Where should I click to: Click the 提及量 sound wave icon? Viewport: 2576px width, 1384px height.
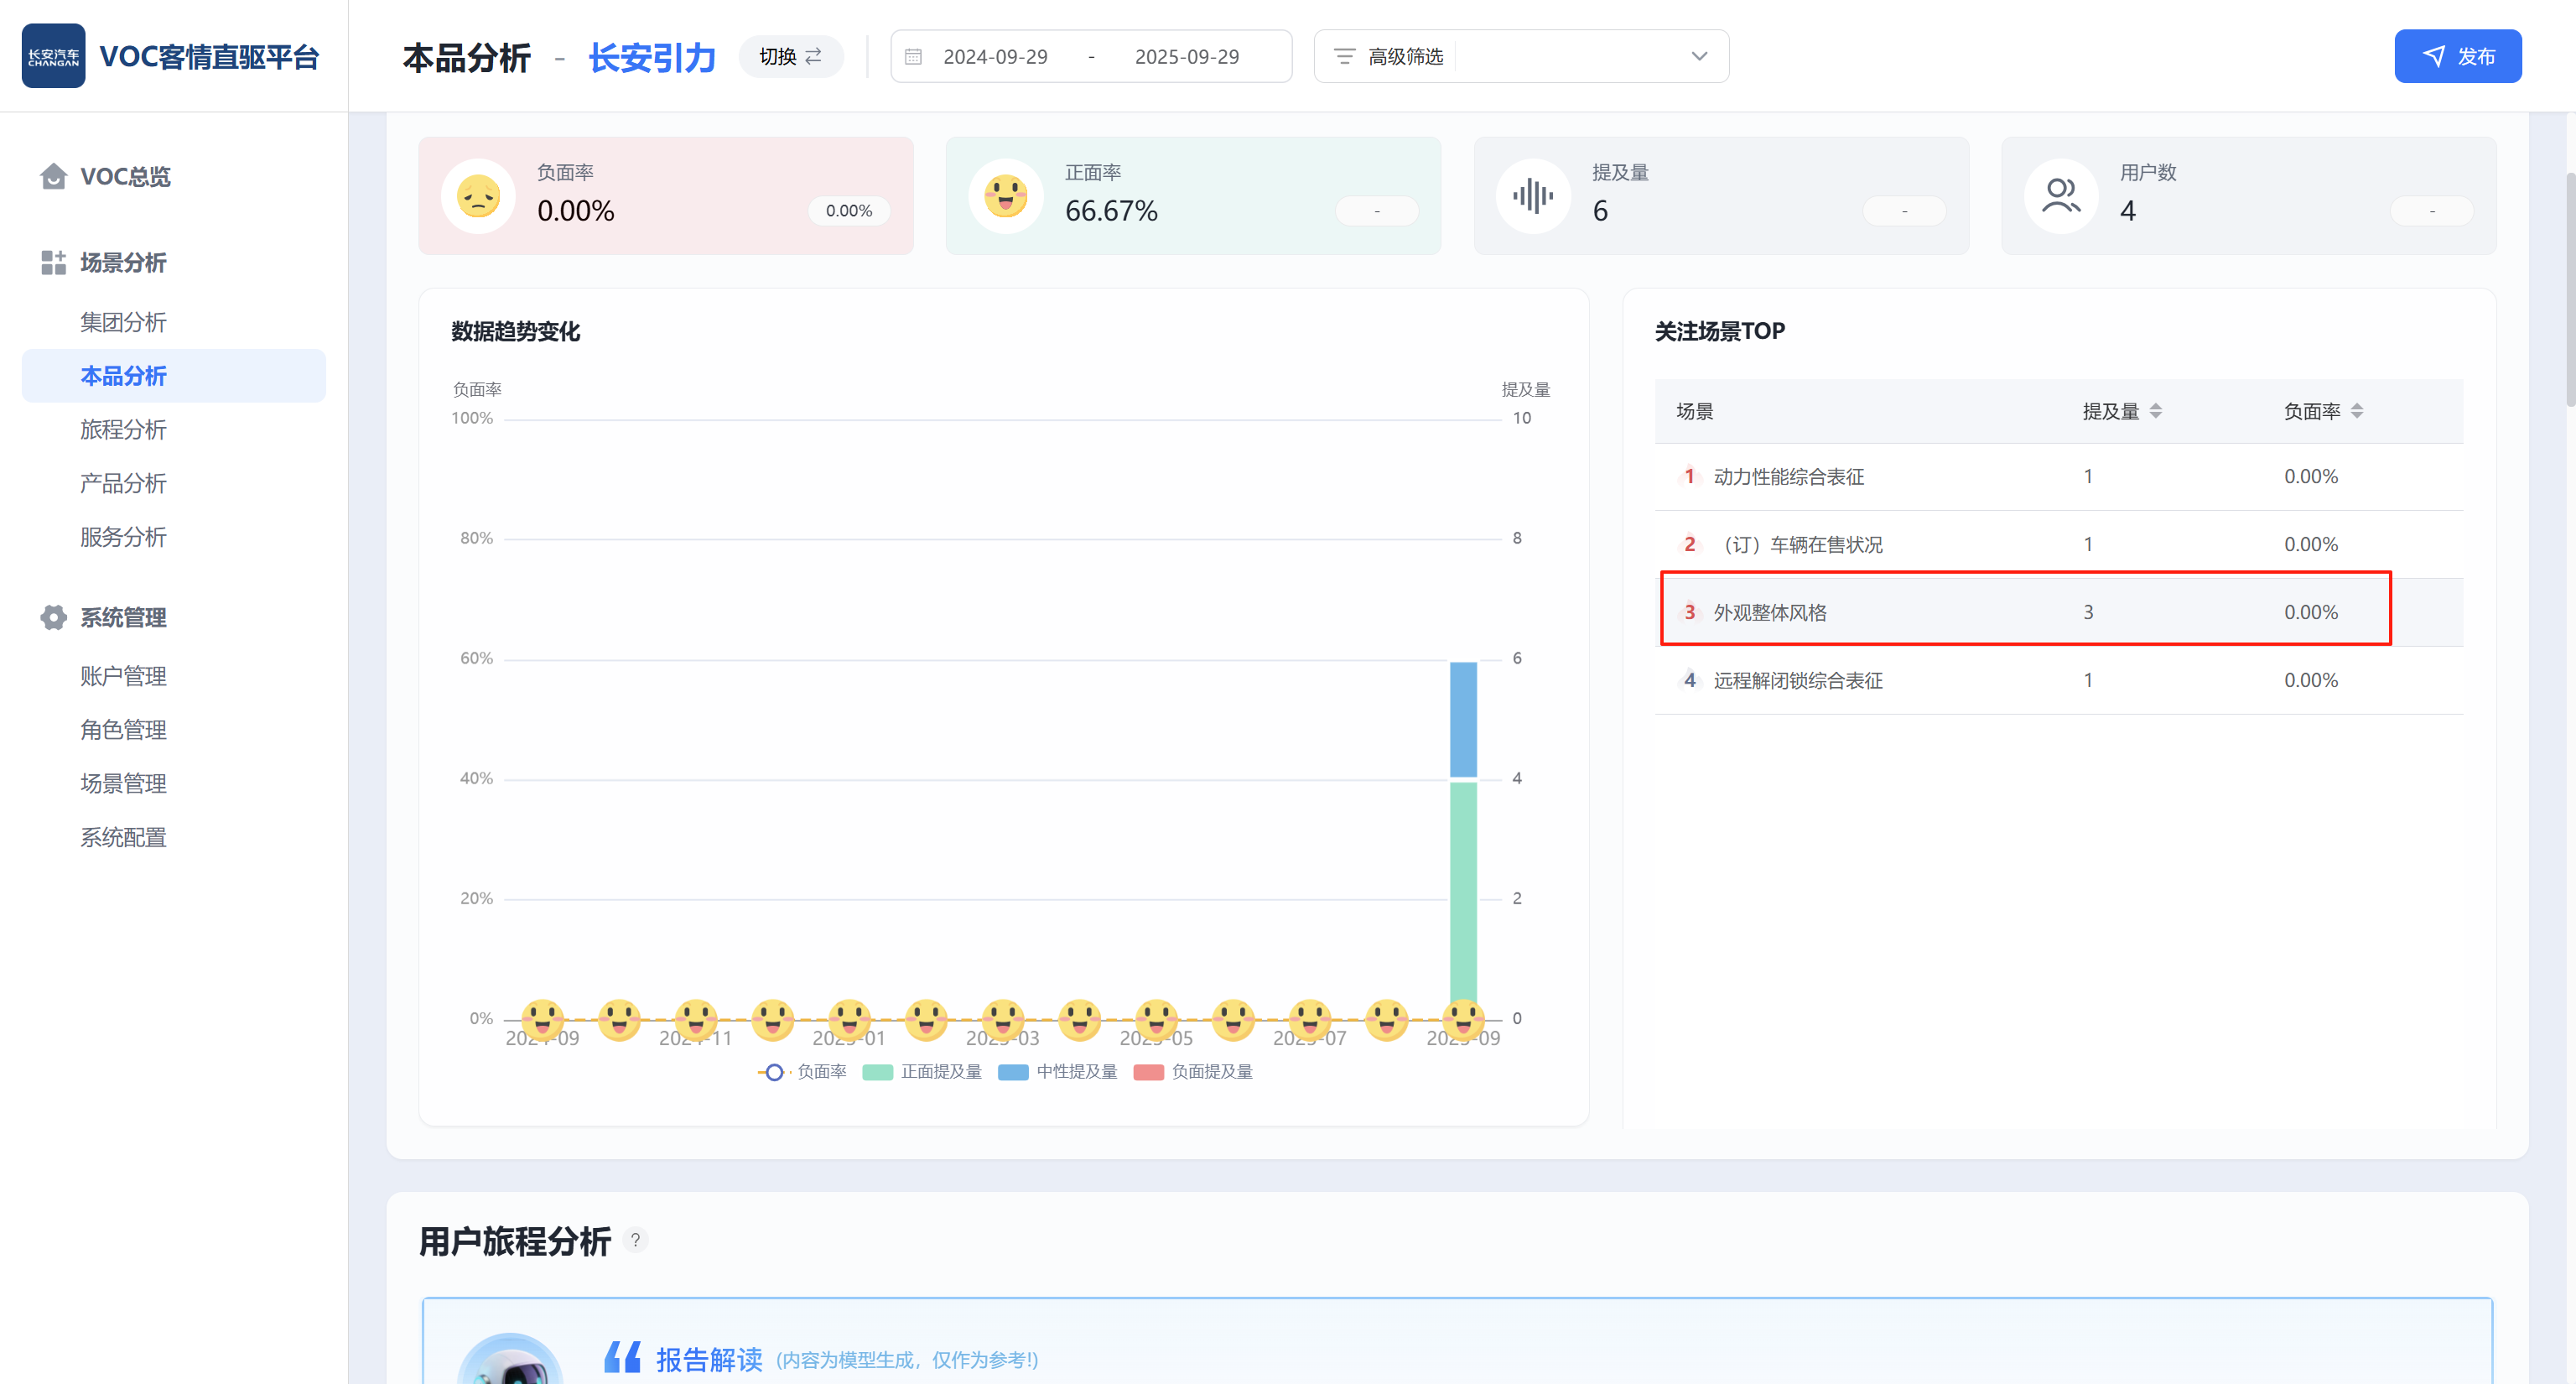[1533, 196]
